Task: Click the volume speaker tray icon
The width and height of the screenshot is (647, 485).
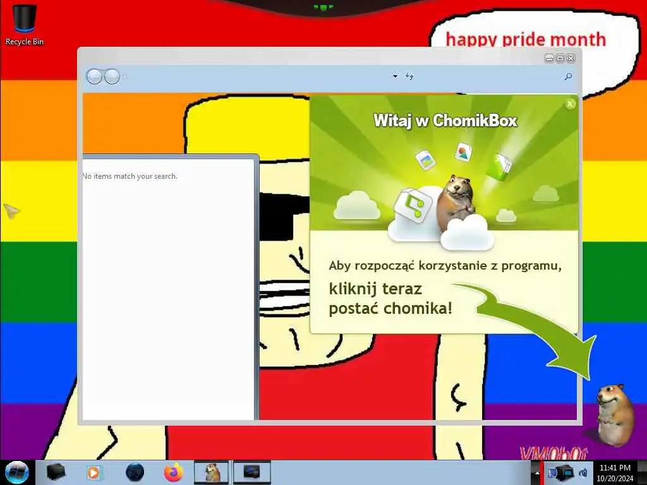Action: pos(583,473)
